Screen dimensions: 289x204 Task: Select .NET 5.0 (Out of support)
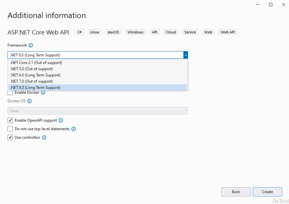point(98,69)
